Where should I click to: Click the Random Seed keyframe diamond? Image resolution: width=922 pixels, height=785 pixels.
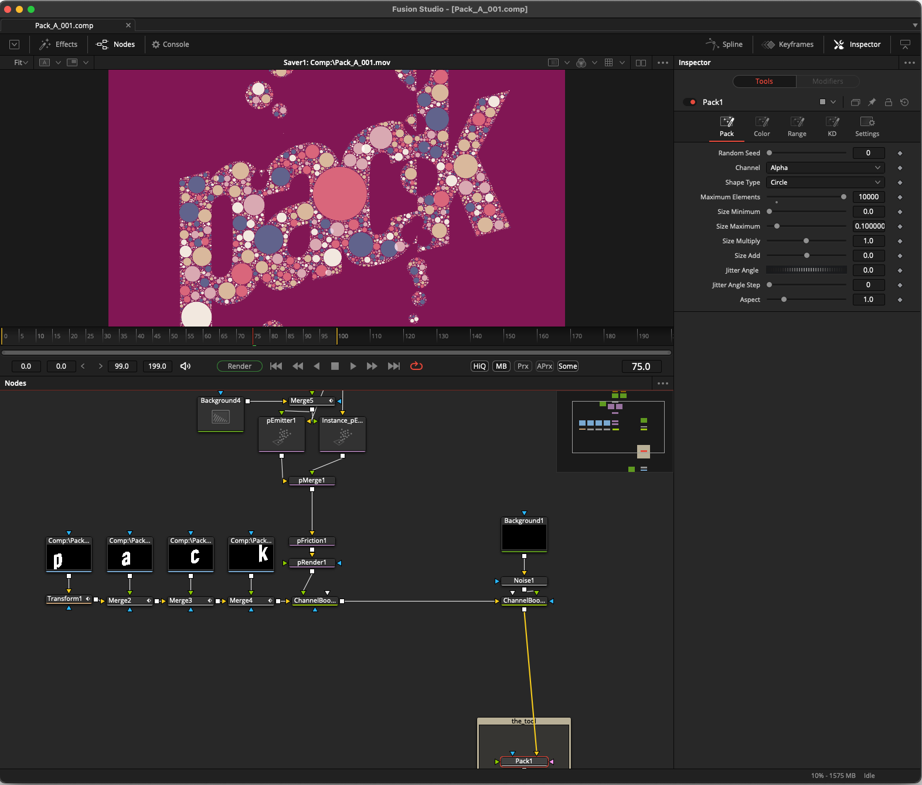900,153
